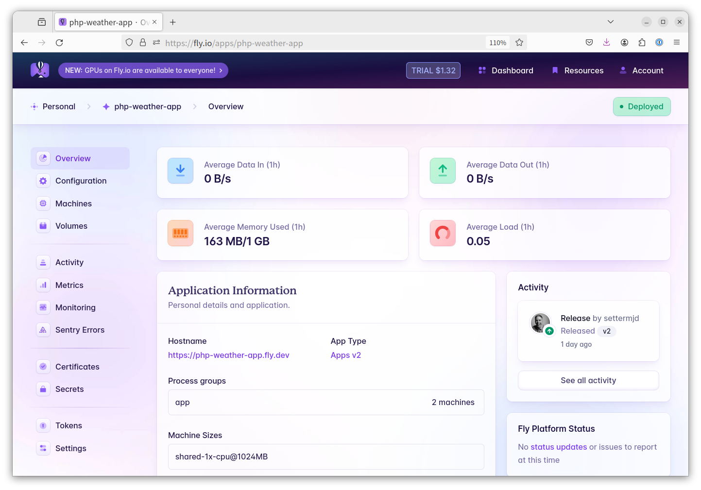Click the v2 release version badge
The width and height of the screenshot is (701, 490).
pyautogui.click(x=607, y=331)
